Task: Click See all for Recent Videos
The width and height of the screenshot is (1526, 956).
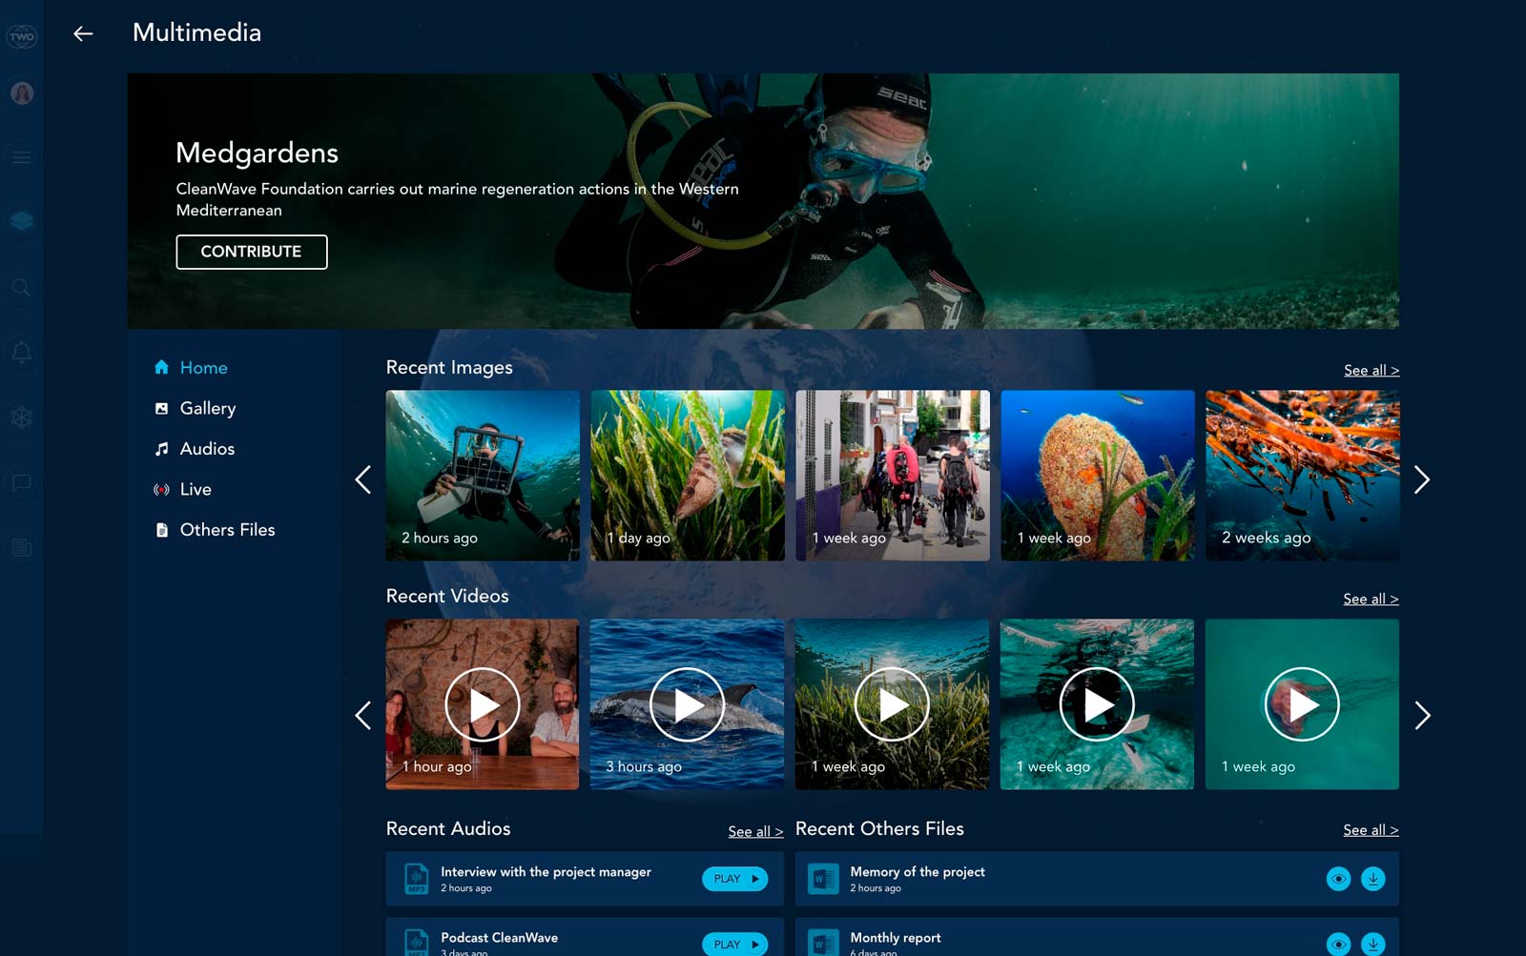Action: [1371, 599]
